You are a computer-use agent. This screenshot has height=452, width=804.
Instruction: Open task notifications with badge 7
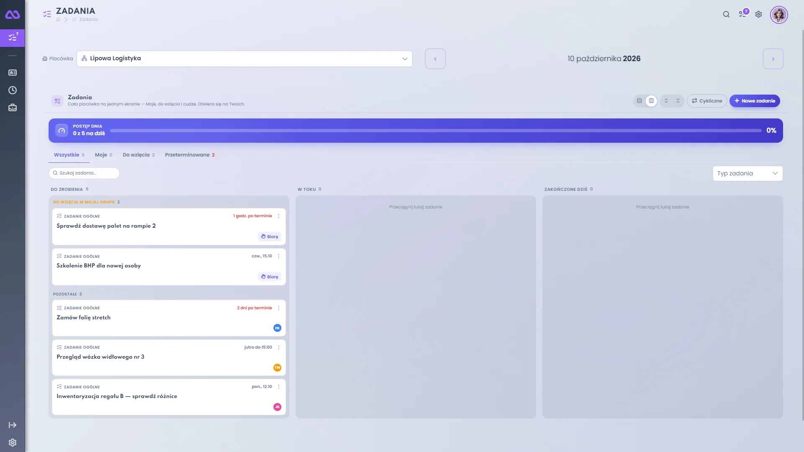743,13
